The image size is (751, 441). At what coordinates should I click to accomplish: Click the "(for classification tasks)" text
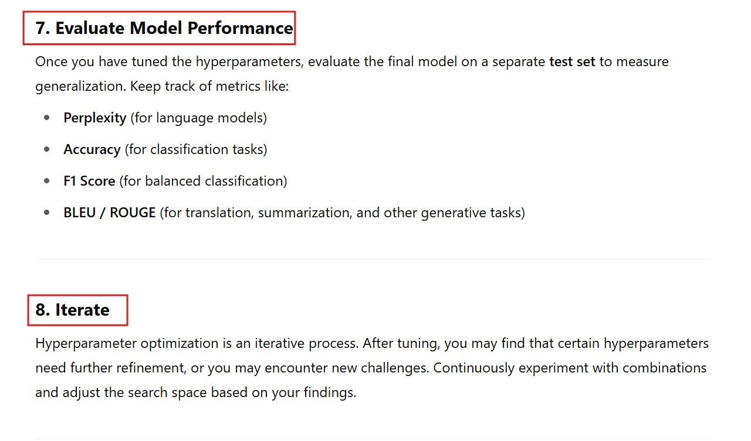[x=196, y=149]
